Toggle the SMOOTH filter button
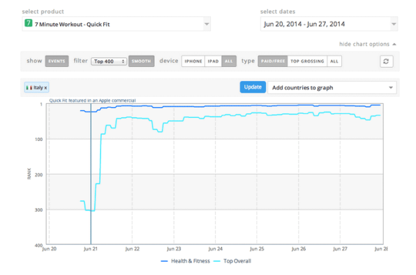 (141, 61)
